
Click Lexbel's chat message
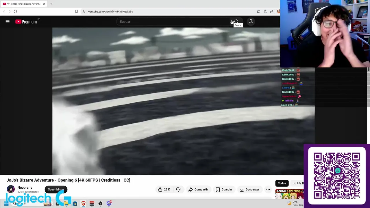tap(288, 88)
